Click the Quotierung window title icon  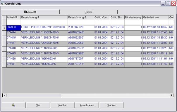pos(2,3)
